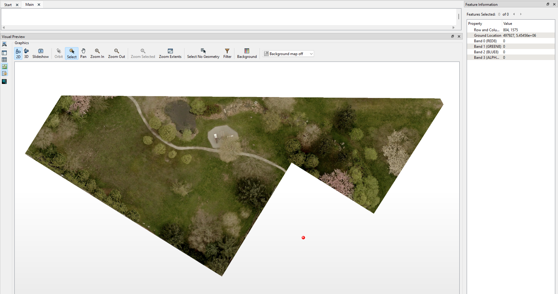This screenshot has width=558, height=294.
Task: Click the next feature arrow
Action: [521, 14]
